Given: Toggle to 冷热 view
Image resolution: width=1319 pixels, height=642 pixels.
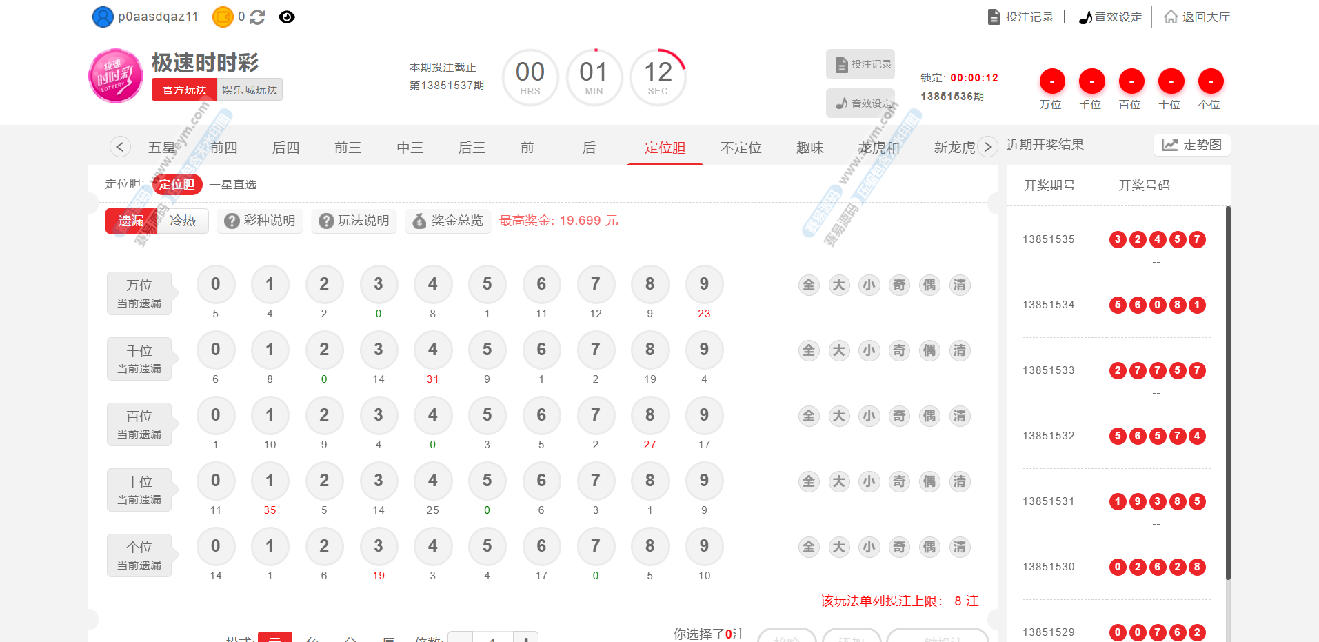Looking at the screenshot, I should 183,221.
